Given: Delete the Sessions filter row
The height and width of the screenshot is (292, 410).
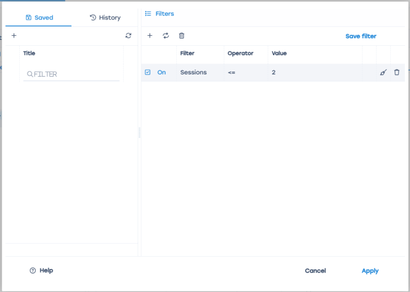Looking at the screenshot, I should click(397, 72).
